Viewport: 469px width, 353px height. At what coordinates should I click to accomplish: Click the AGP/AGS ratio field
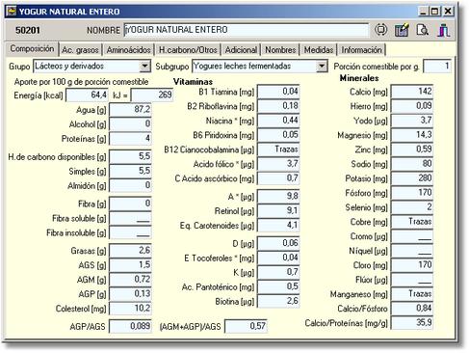[x=130, y=326]
